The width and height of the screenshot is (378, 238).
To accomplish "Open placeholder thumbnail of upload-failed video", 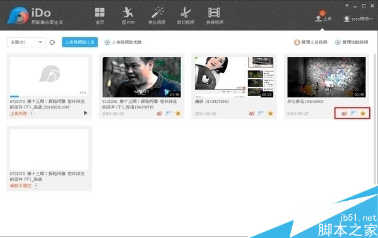I will click(x=49, y=76).
